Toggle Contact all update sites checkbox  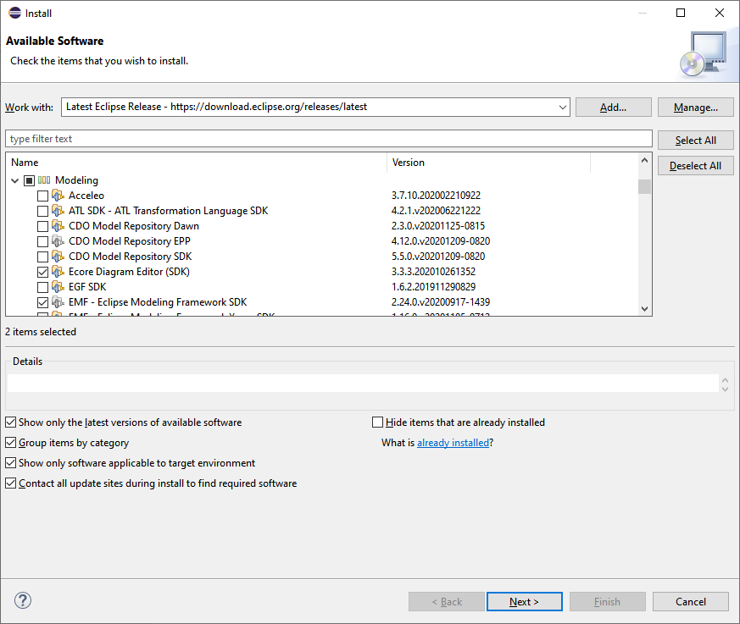[x=10, y=483]
